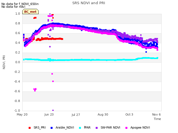Click the 'No data for f_NDVI_650in' message
This screenshot has width=178, height=133.
click(x=20, y=4)
